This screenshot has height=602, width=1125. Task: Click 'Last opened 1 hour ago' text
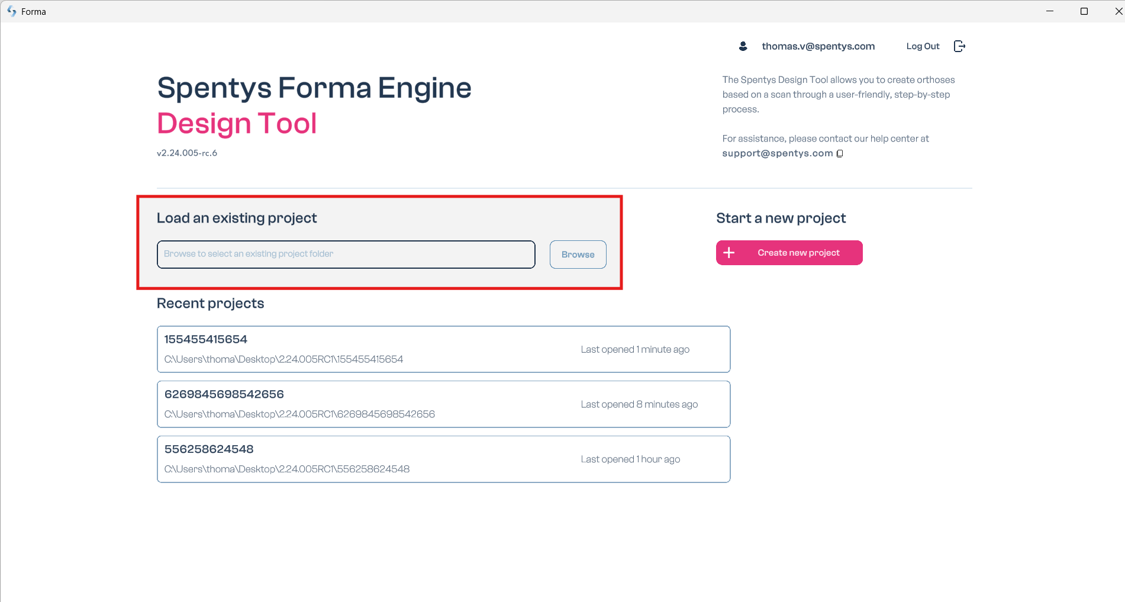pos(630,459)
